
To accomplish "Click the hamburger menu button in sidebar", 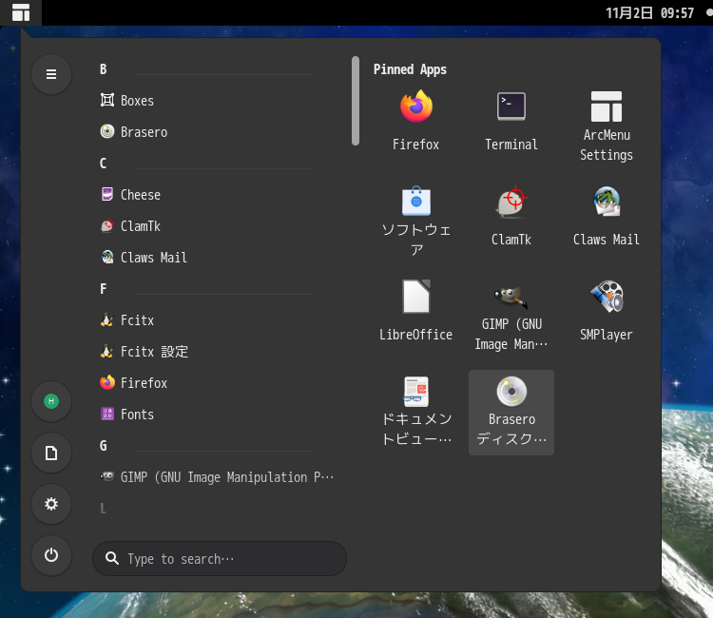I will [x=51, y=74].
